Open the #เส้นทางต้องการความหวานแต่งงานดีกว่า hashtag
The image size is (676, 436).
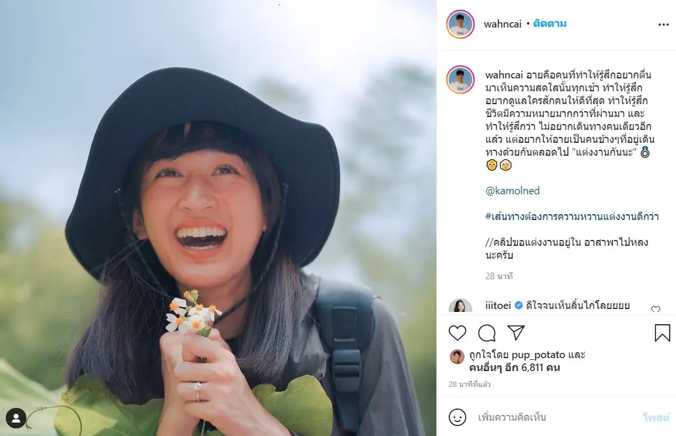click(x=572, y=217)
